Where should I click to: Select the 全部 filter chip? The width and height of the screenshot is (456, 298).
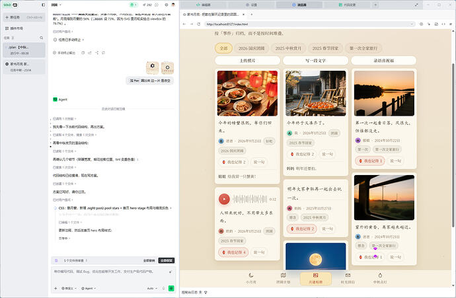[223, 48]
